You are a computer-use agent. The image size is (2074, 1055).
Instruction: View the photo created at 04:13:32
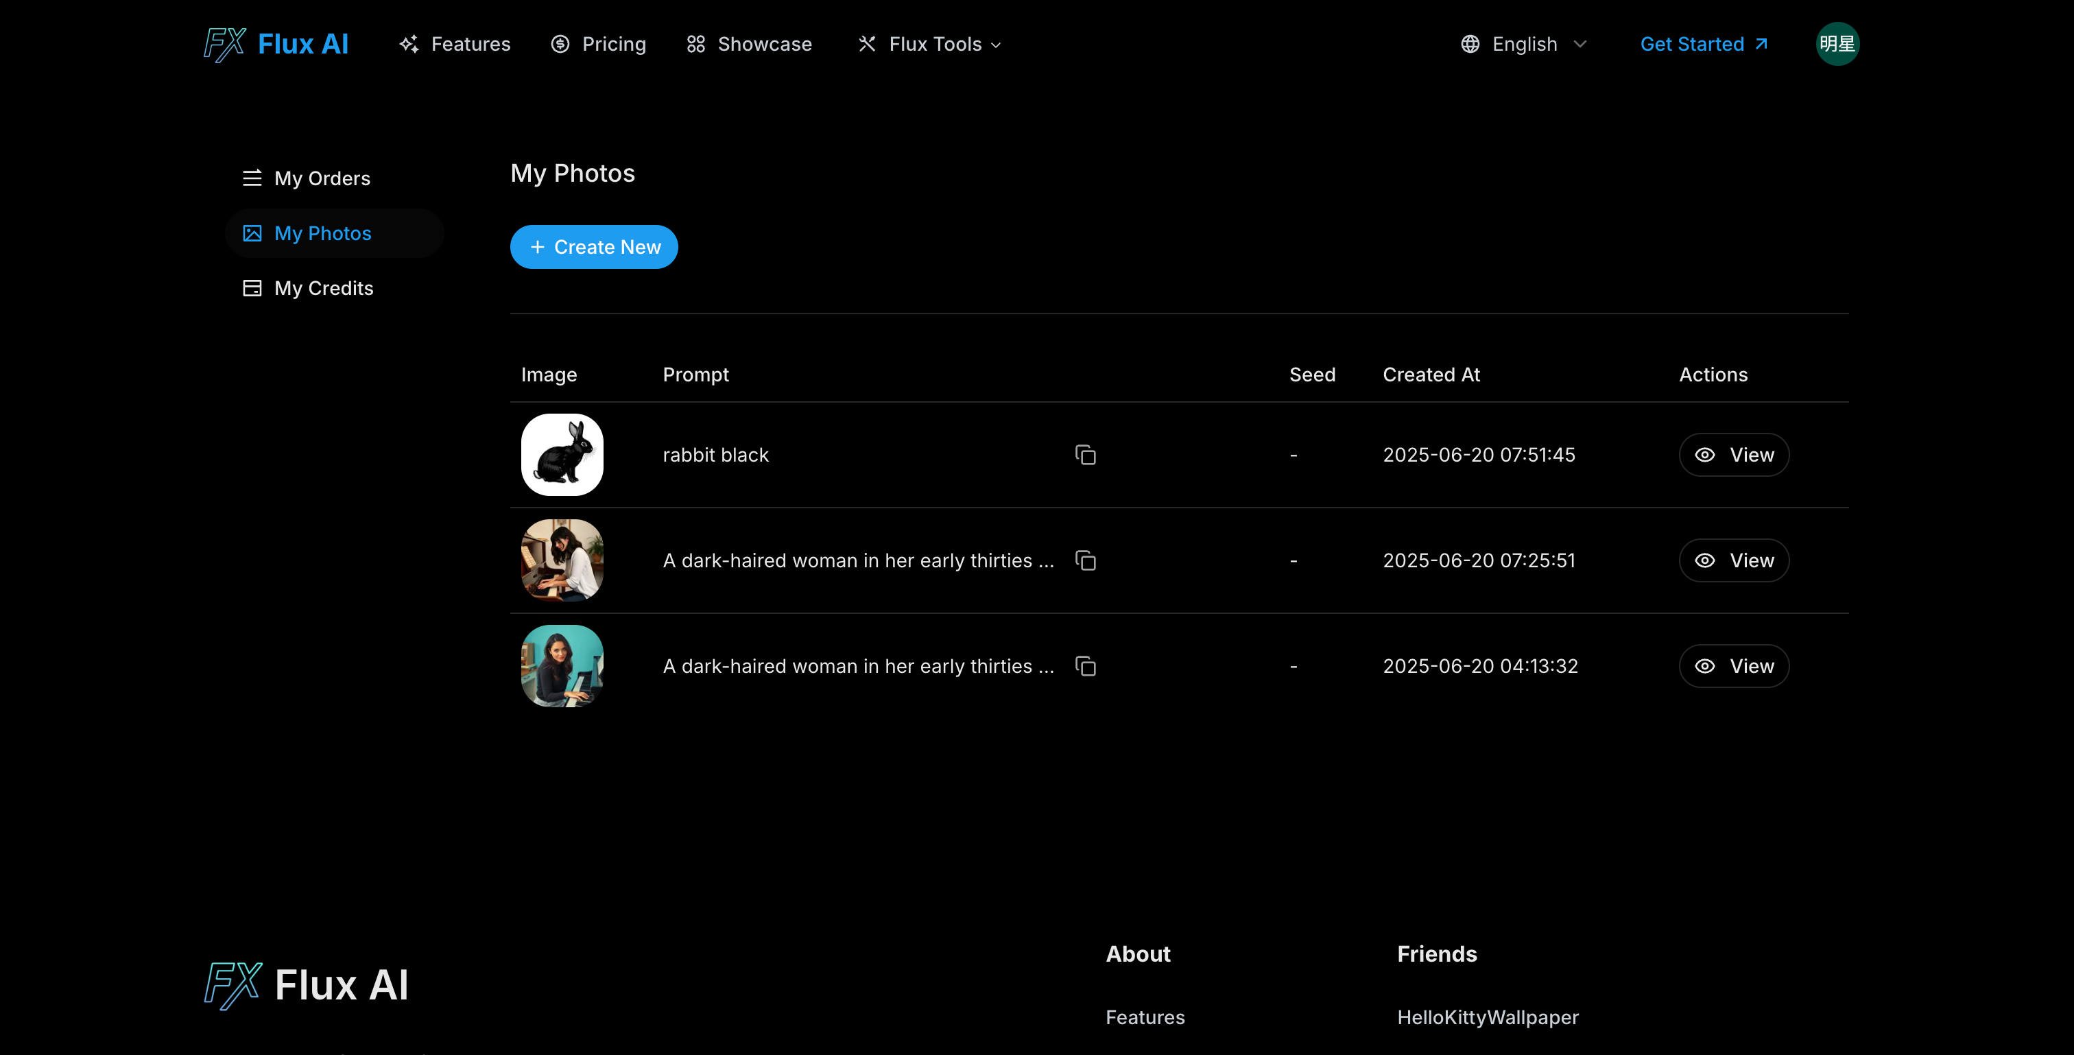pyautogui.click(x=1733, y=666)
